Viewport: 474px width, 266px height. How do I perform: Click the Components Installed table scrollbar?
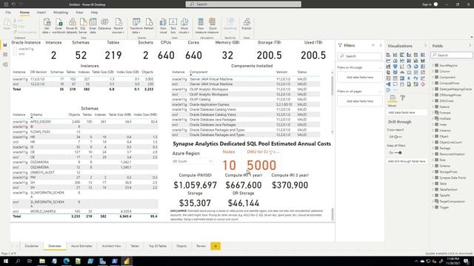[333, 86]
